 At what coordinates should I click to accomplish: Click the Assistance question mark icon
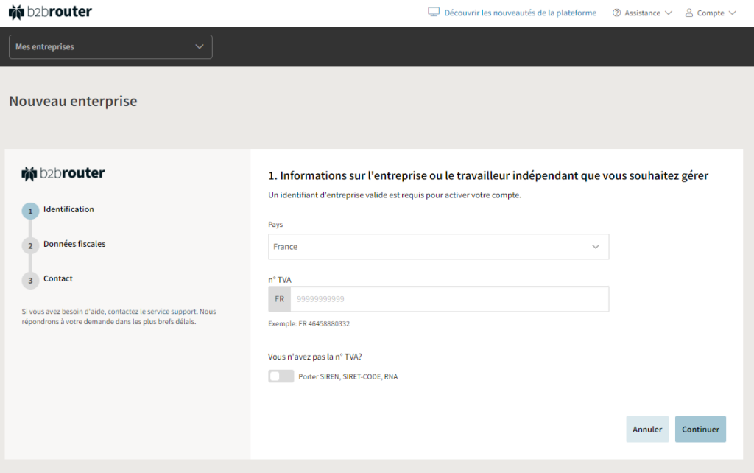(616, 13)
